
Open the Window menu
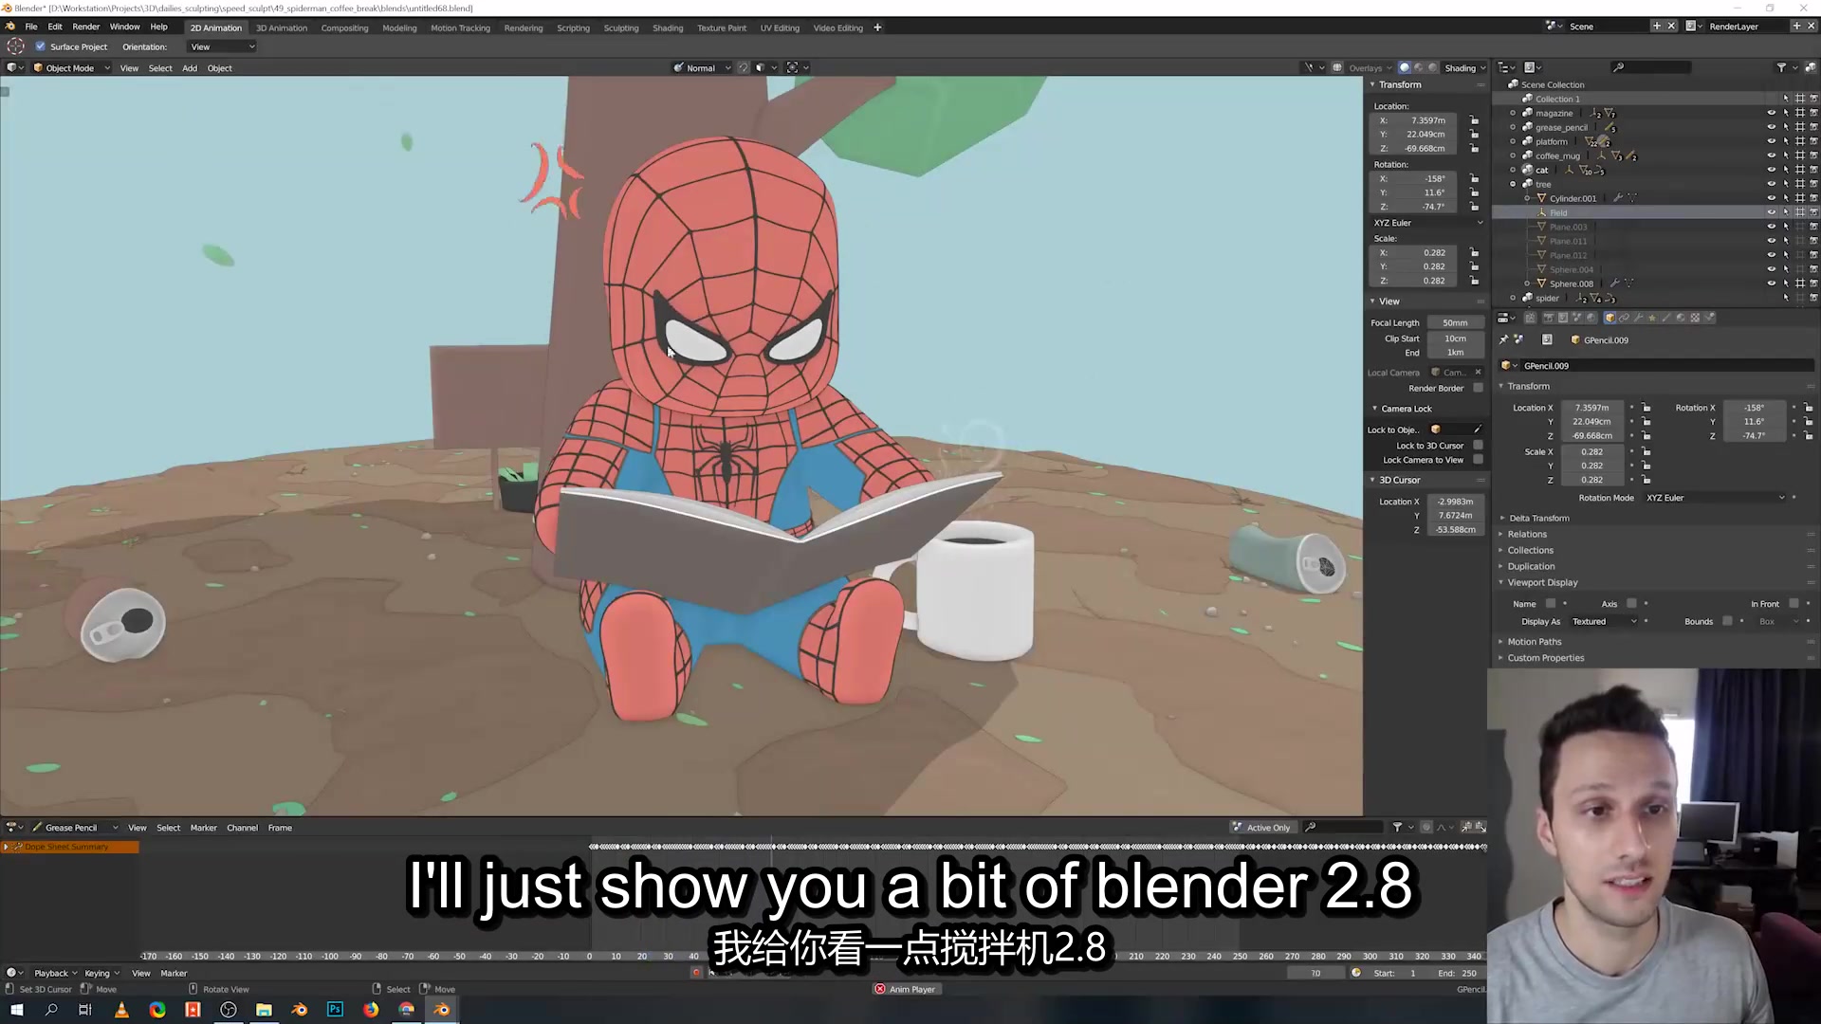click(124, 27)
